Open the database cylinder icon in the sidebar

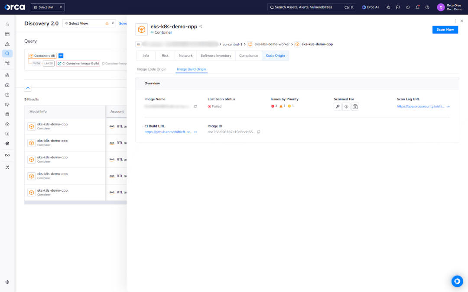coord(7,114)
